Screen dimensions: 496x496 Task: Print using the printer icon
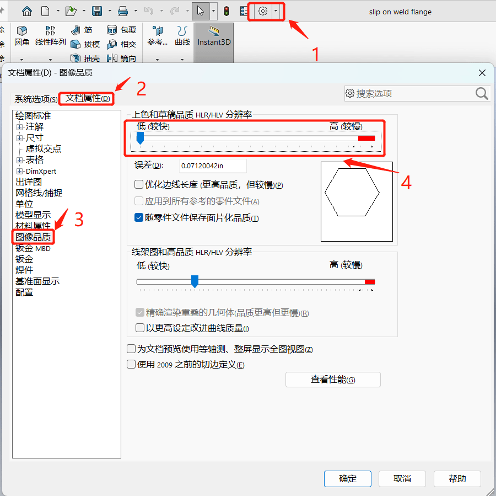tap(123, 12)
